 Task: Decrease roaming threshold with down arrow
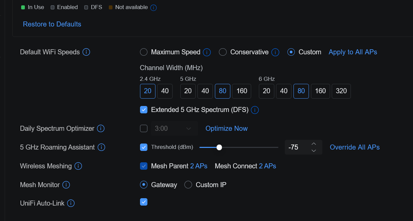(314, 151)
